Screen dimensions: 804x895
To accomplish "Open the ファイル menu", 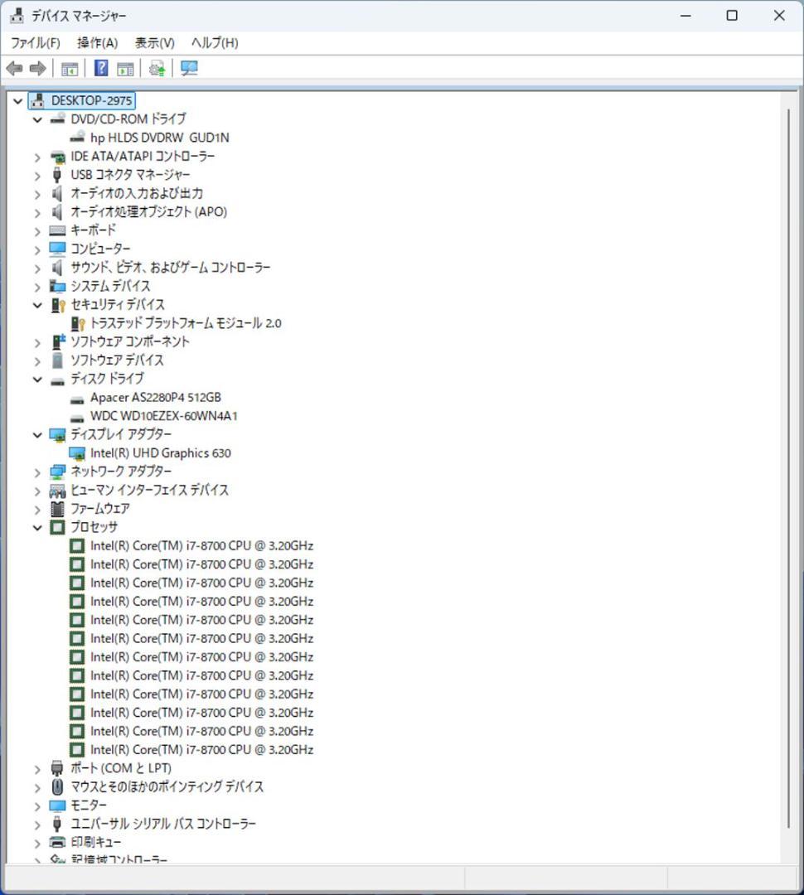I will pyautogui.click(x=35, y=42).
